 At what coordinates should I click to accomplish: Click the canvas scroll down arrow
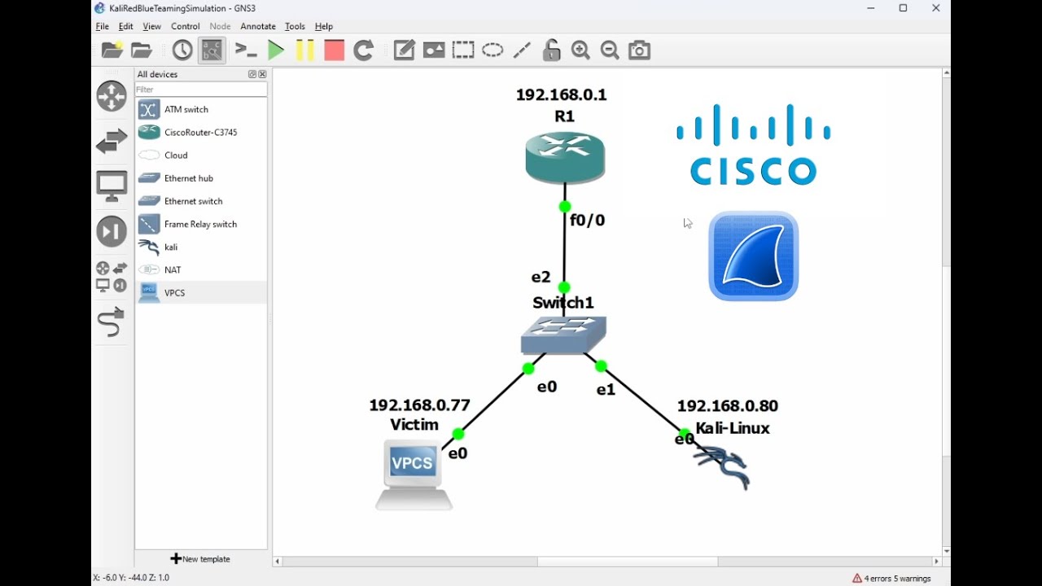pyautogui.click(x=946, y=551)
